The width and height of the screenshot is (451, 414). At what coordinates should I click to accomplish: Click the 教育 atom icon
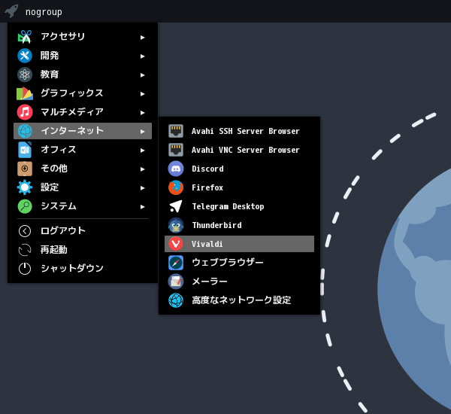(x=25, y=75)
